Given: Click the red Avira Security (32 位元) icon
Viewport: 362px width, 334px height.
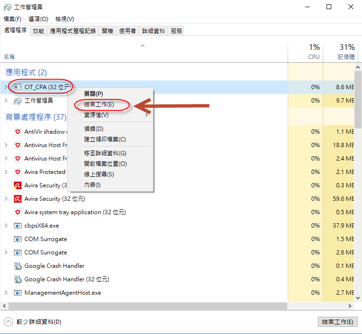Looking at the screenshot, I should [x=18, y=199].
